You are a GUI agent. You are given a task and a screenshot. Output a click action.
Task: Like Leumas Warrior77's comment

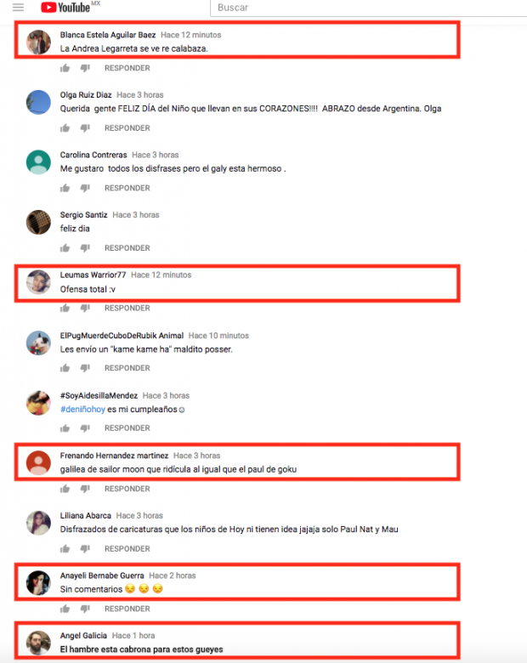click(x=65, y=309)
